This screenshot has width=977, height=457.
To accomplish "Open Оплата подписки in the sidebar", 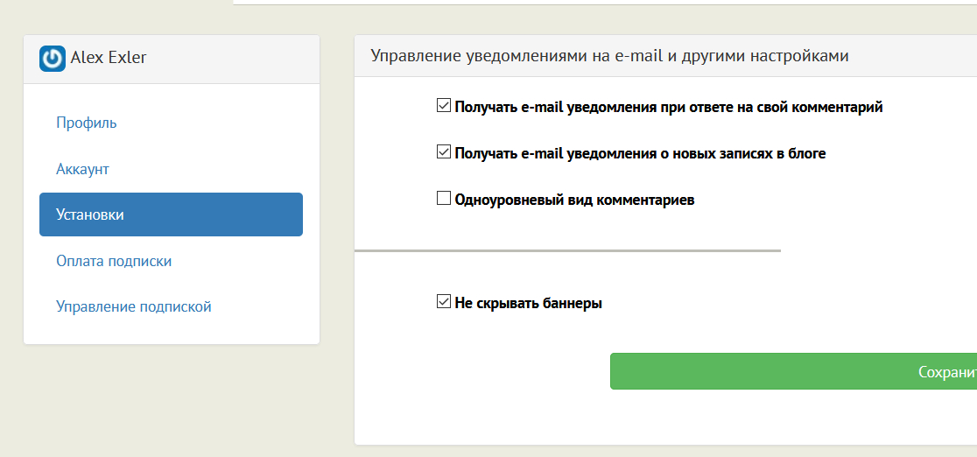I will click(x=114, y=261).
